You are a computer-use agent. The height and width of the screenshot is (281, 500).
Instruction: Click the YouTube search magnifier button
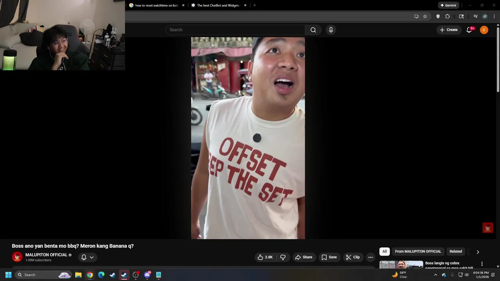(313, 30)
